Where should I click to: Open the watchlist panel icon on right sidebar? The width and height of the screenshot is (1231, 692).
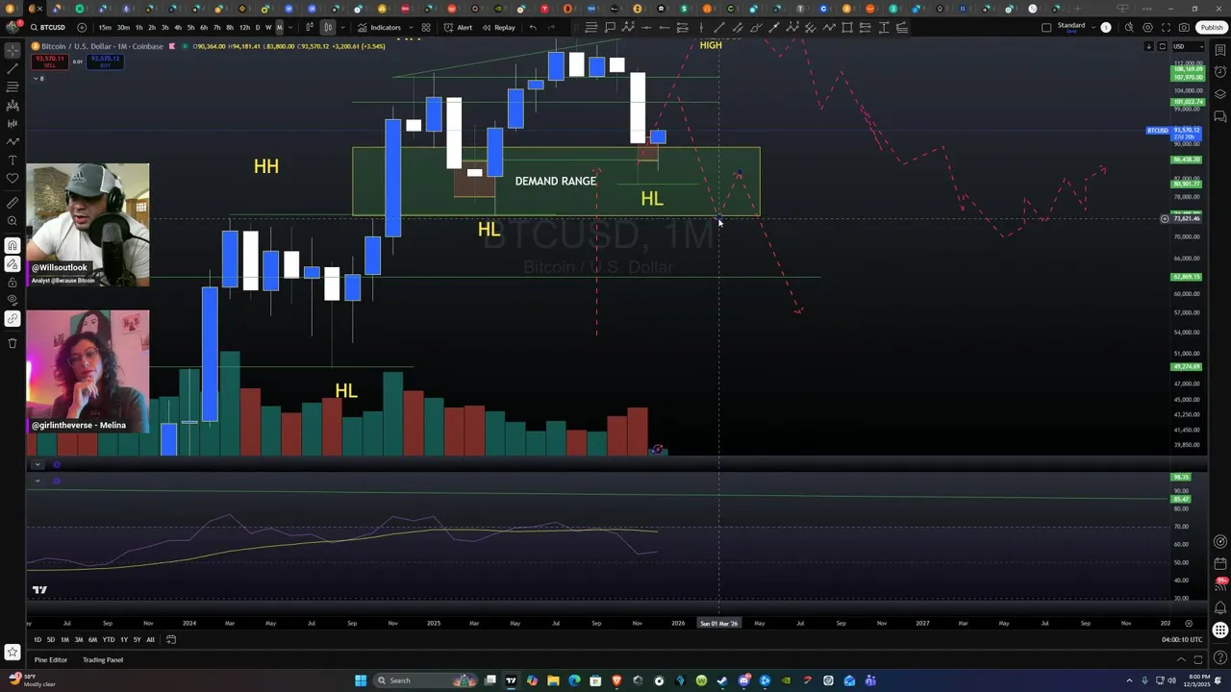click(x=1220, y=50)
